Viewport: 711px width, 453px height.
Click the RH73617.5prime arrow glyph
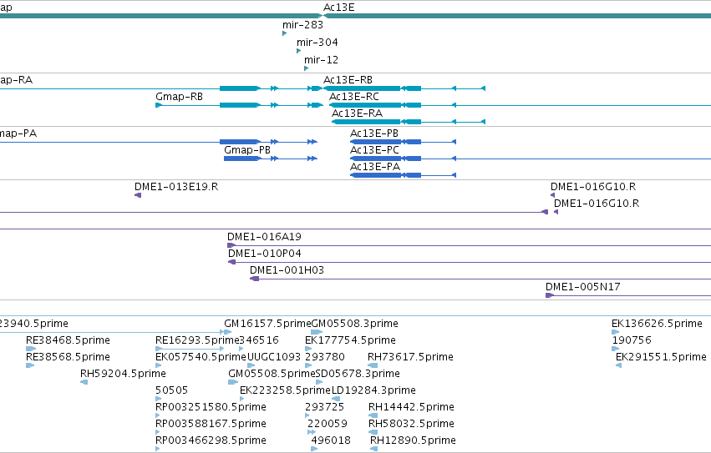pyautogui.click(x=373, y=365)
